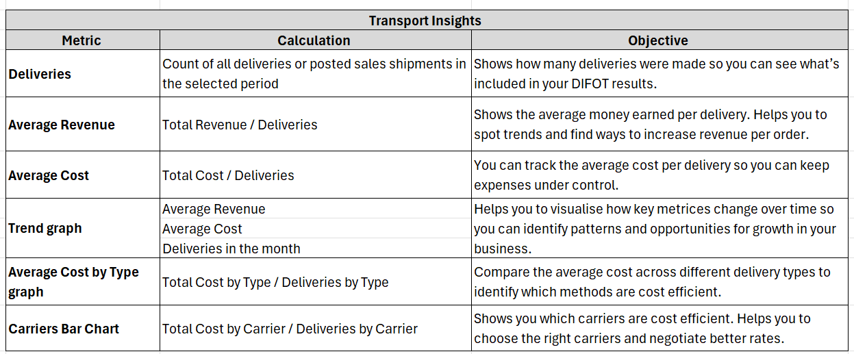Click the Trend graph metric cell
The width and height of the screenshot is (854, 354).
(x=45, y=228)
